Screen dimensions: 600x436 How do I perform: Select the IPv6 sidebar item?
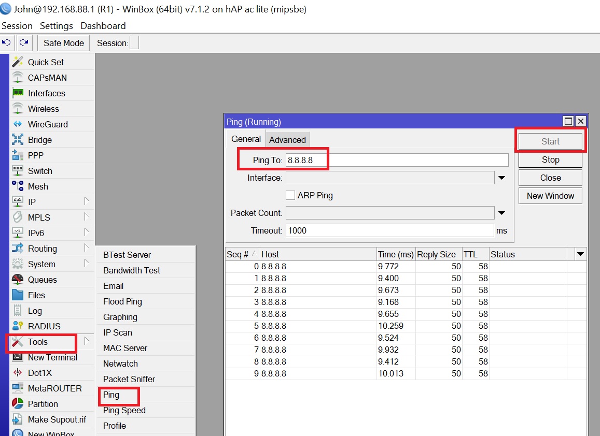52,233
